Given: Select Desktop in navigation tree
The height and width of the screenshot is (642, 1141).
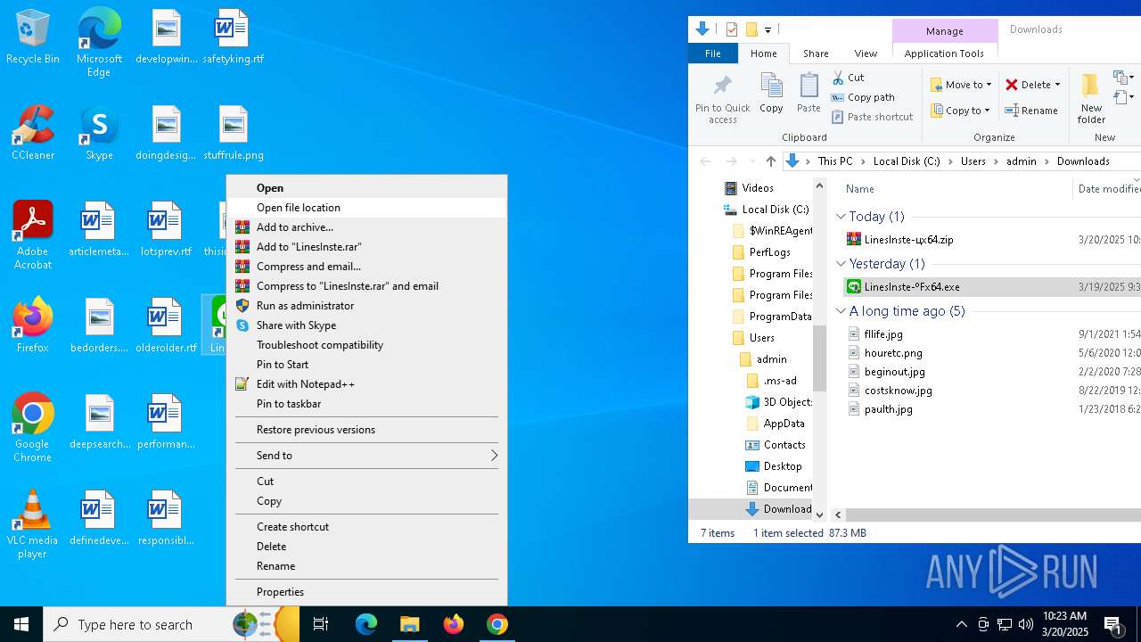Looking at the screenshot, I should click(x=783, y=466).
